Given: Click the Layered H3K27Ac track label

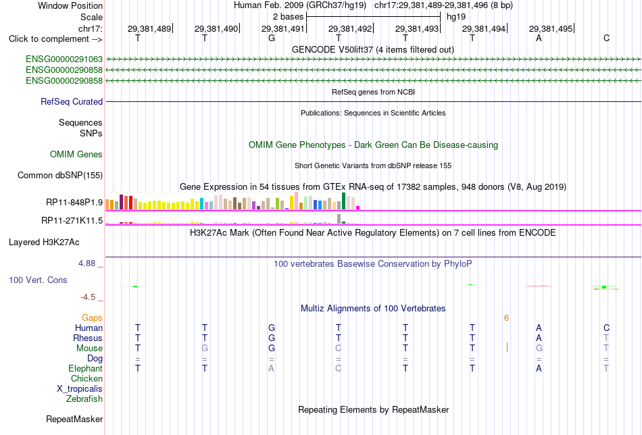Looking at the screenshot, I should click(44, 242).
